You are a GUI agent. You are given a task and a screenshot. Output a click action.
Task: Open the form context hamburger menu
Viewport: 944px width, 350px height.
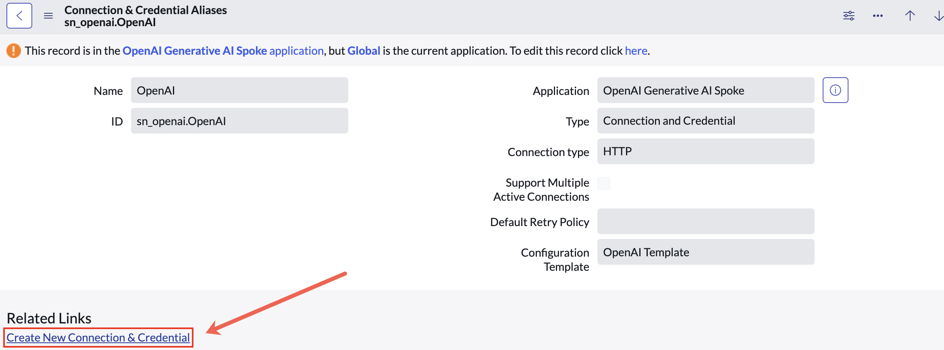(x=48, y=16)
